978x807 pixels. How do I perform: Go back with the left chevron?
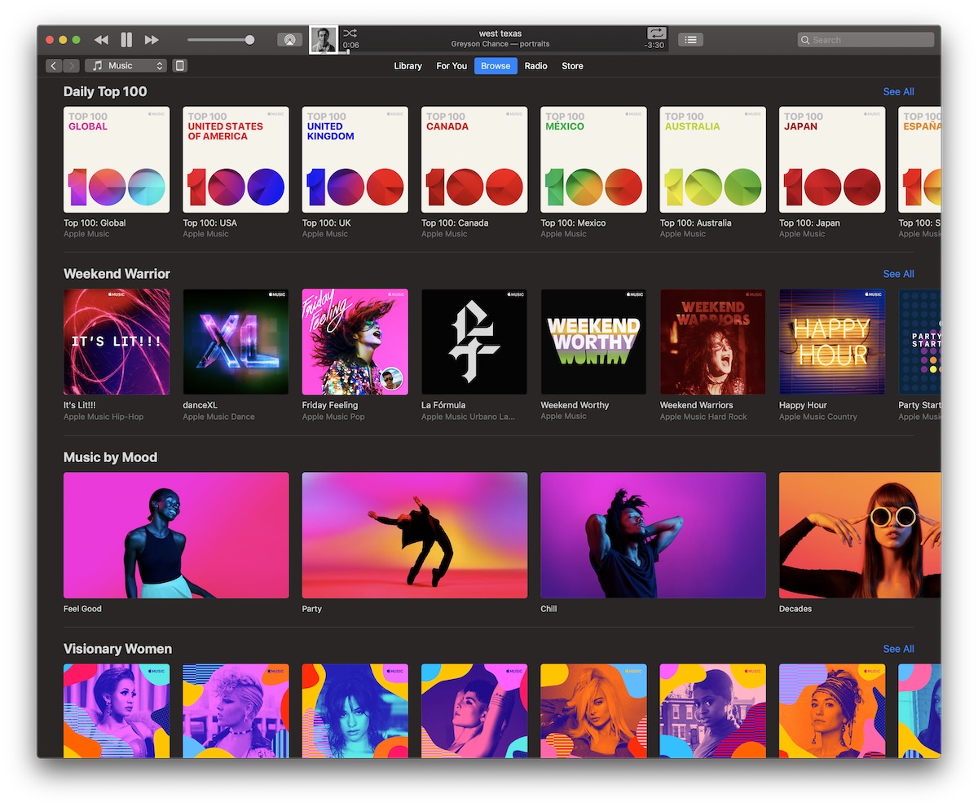point(55,65)
